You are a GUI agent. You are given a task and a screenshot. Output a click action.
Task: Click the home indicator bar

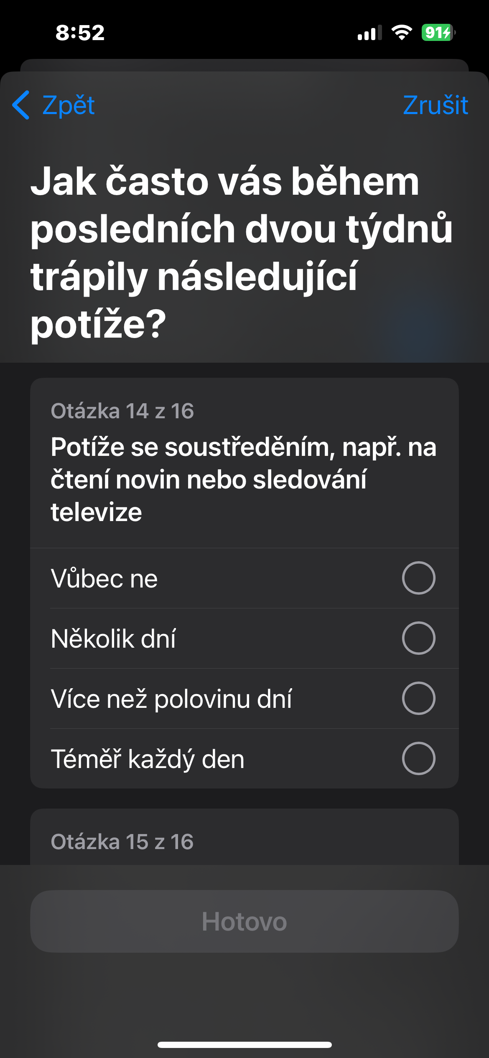click(x=244, y=1045)
